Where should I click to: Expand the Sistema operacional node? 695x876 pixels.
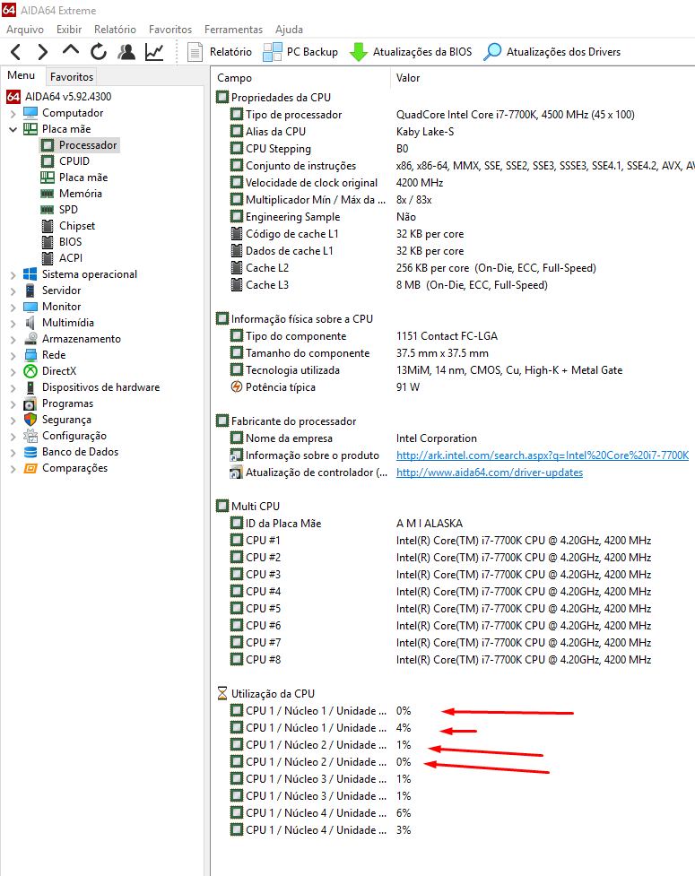[x=13, y=275]
